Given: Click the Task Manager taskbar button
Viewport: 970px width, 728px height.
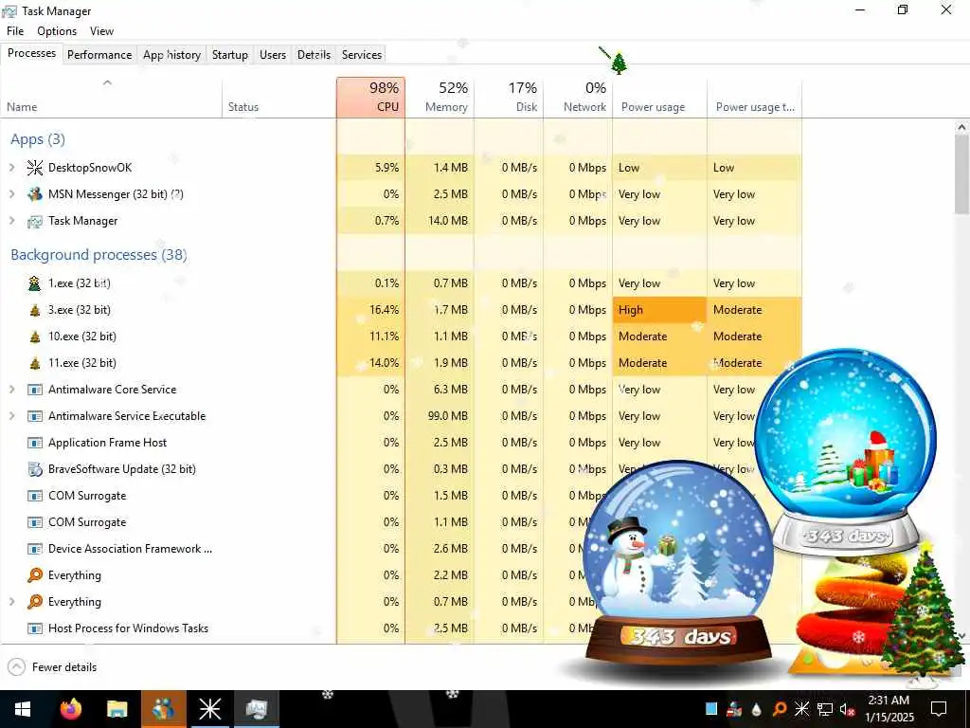Looking at the screenshot, I should click(256, 709).
